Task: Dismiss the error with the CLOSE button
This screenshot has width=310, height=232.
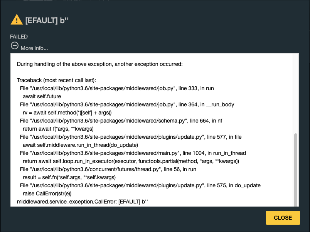Action: coord(283,218)
